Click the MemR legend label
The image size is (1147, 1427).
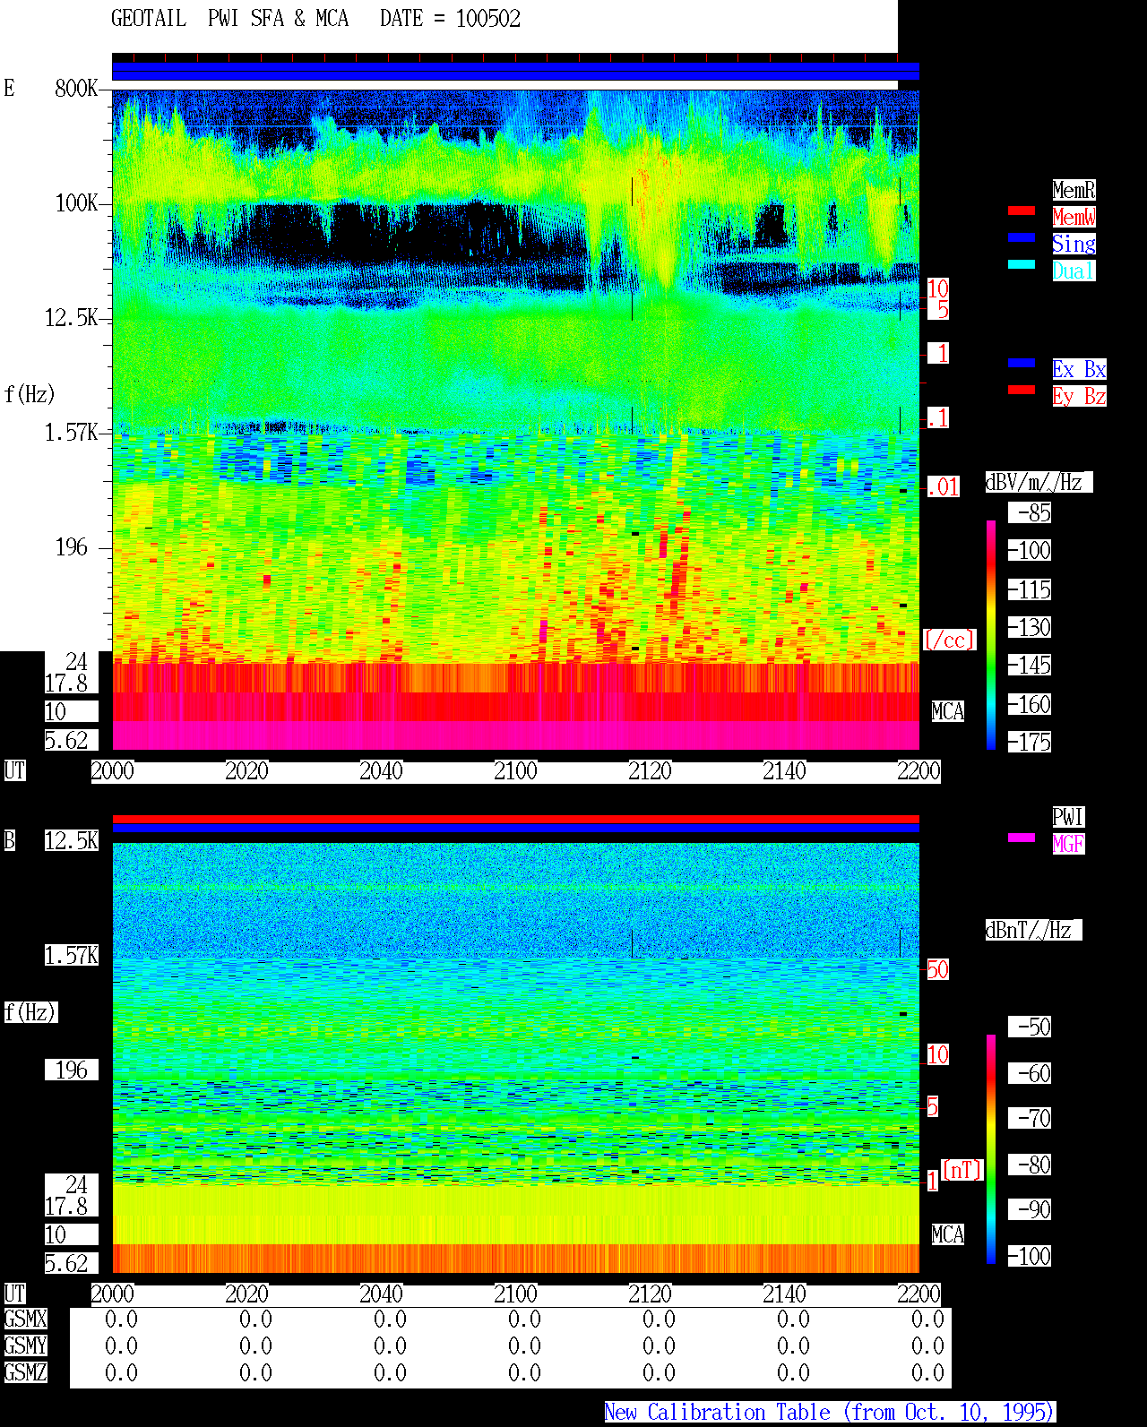click(1074, 190)
